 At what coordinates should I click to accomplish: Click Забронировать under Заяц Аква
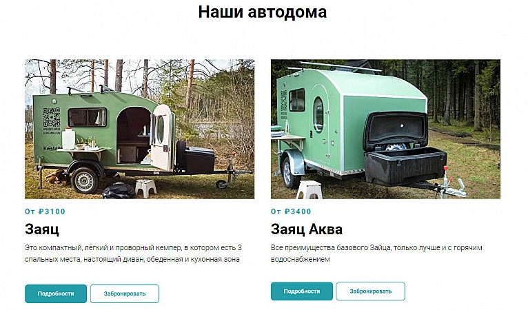pos(370,291)
